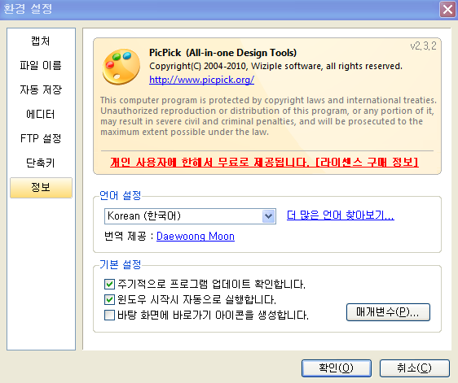Toggle 윈도우 시작시 자동으로 실행합니다 checkbox

109,299
